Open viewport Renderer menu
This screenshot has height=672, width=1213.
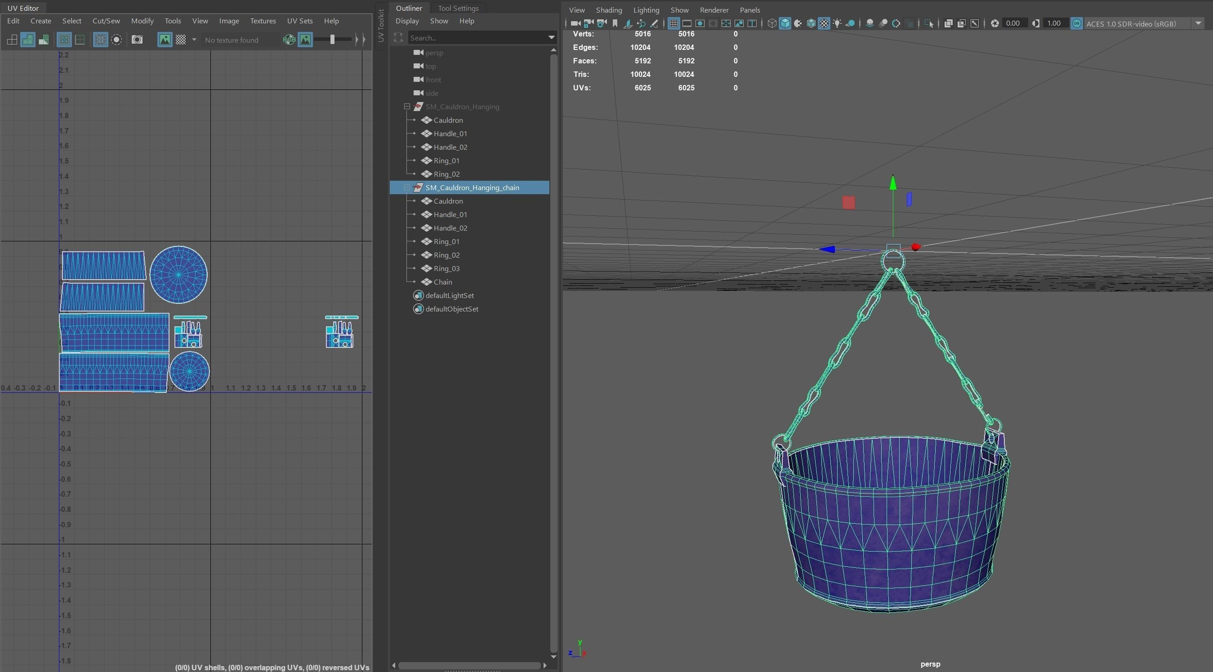pyautogui.click(x=714, y=10)
